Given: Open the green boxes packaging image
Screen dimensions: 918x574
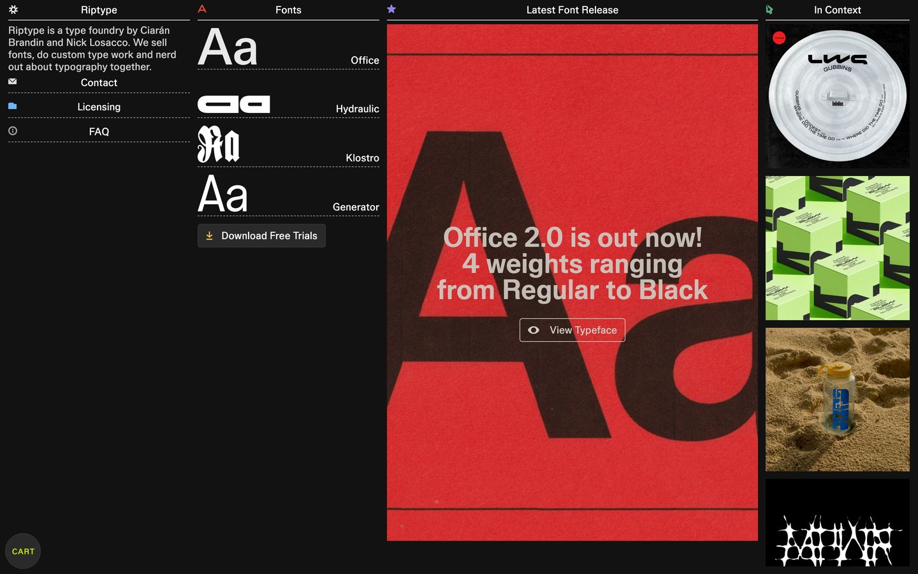Looking at the screenshot, I should point(838,248).
